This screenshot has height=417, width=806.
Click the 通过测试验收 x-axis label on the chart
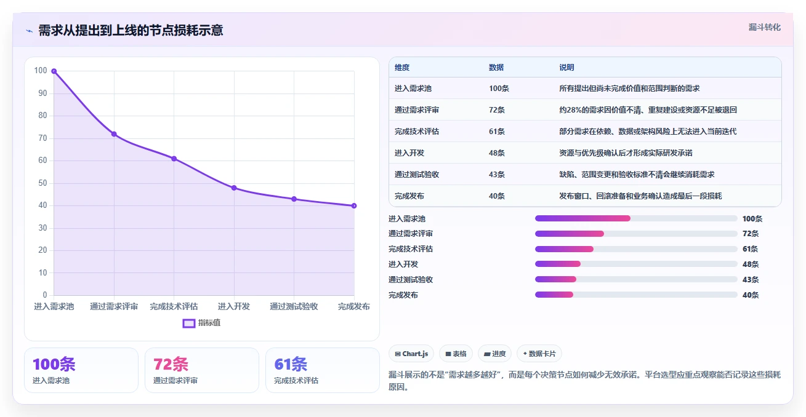(x=294, y=306)
